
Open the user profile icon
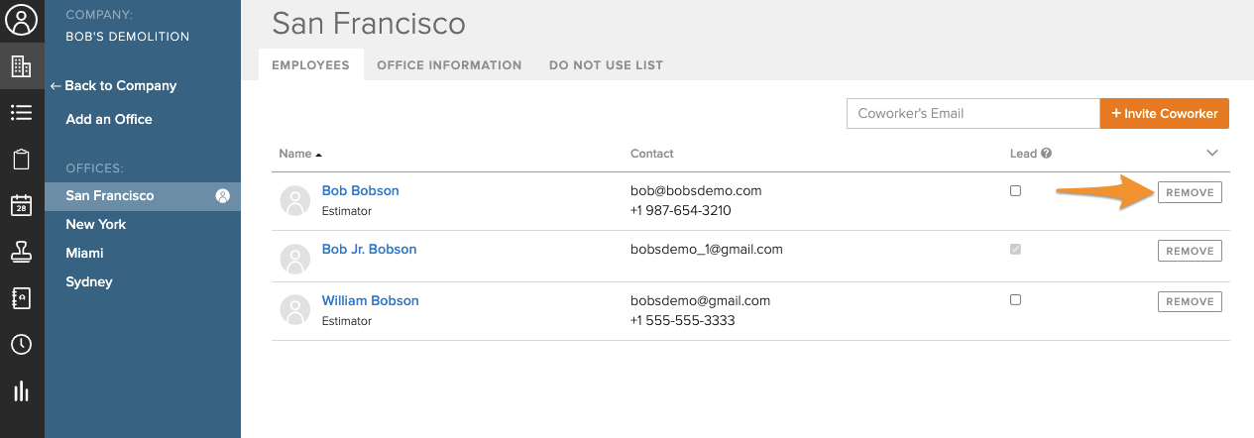click(22, 20)
